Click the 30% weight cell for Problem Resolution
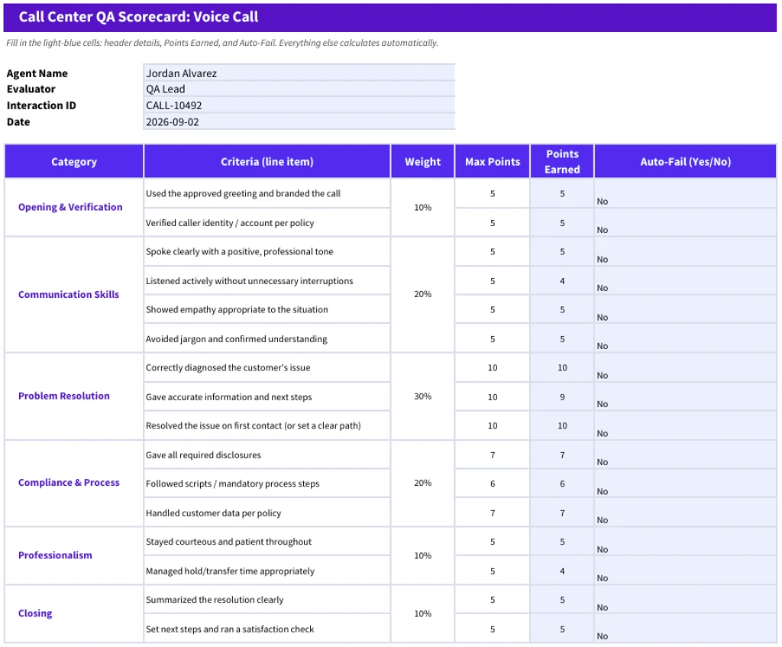Image resolution: width=782 pixels, height=647 pixels. [x=422, y=396]
